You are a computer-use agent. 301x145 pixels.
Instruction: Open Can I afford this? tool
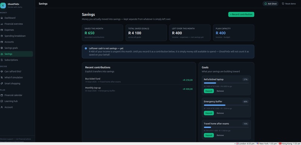click(x=16, y=72)
